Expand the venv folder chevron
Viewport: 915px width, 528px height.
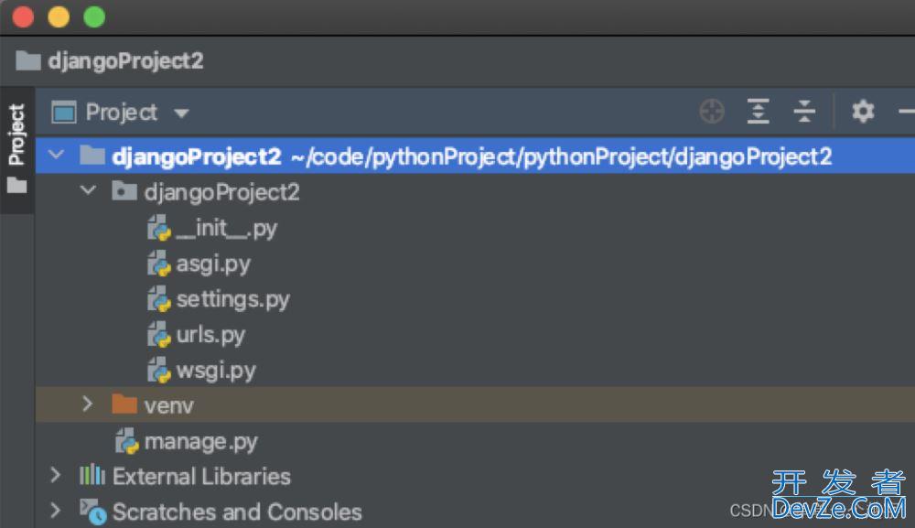click(88, 404)
